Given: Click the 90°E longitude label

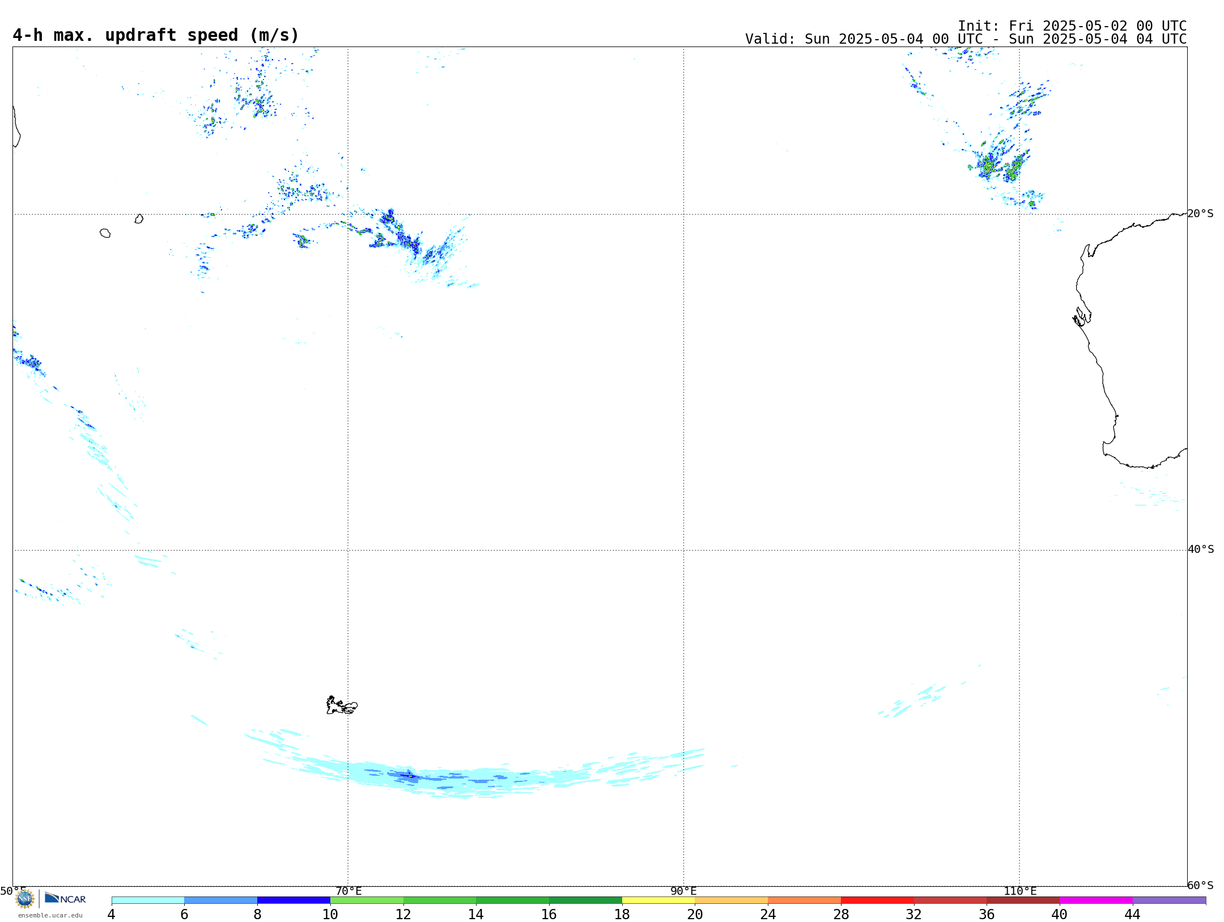Looking at the screenshot, I should (683, 891).
